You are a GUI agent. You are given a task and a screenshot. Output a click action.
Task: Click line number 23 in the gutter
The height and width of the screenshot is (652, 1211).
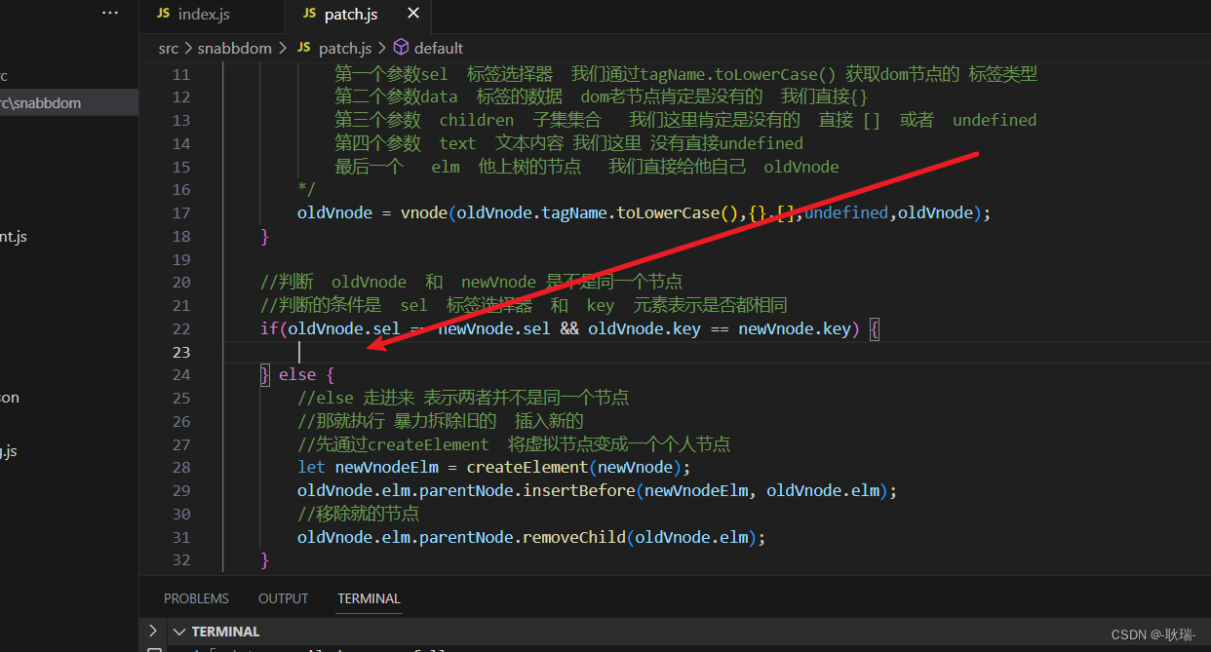click(181, 351)
